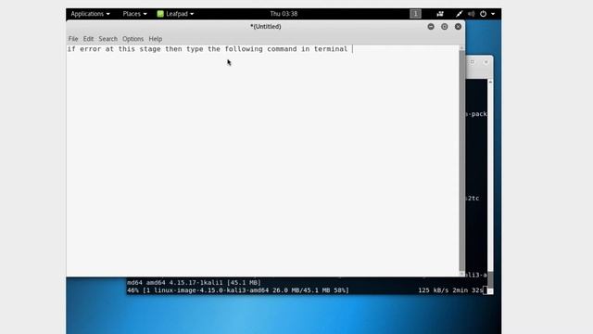Expand the Places menu in top panel
This screenshot has height=334, width=593.
pyautogui.click(x=134, y=14)
